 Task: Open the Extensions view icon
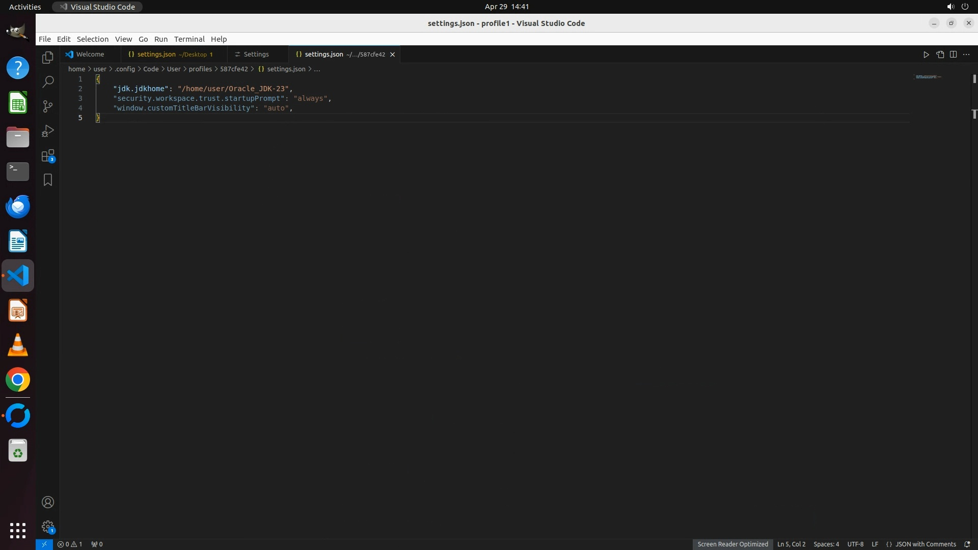point(48,156)
